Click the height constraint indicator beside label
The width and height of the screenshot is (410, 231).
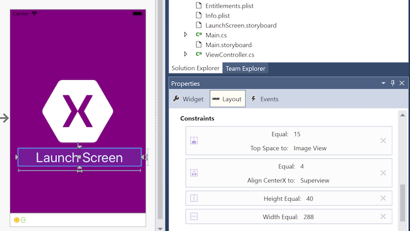[148, 157]
